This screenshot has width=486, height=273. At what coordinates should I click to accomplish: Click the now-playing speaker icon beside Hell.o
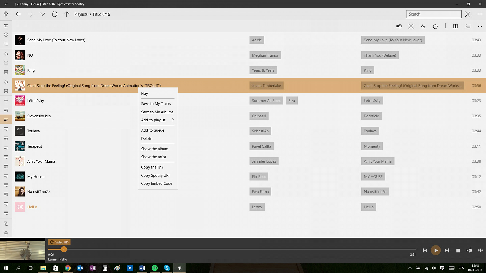coord(20,207)
